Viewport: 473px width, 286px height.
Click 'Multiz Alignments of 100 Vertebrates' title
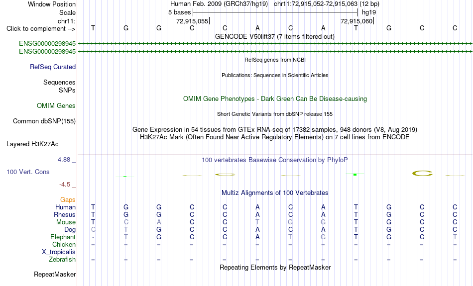275,193
